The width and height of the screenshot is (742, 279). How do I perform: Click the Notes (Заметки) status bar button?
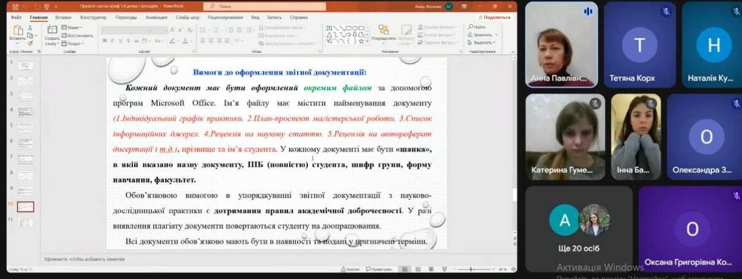click(x=350, y=269)
